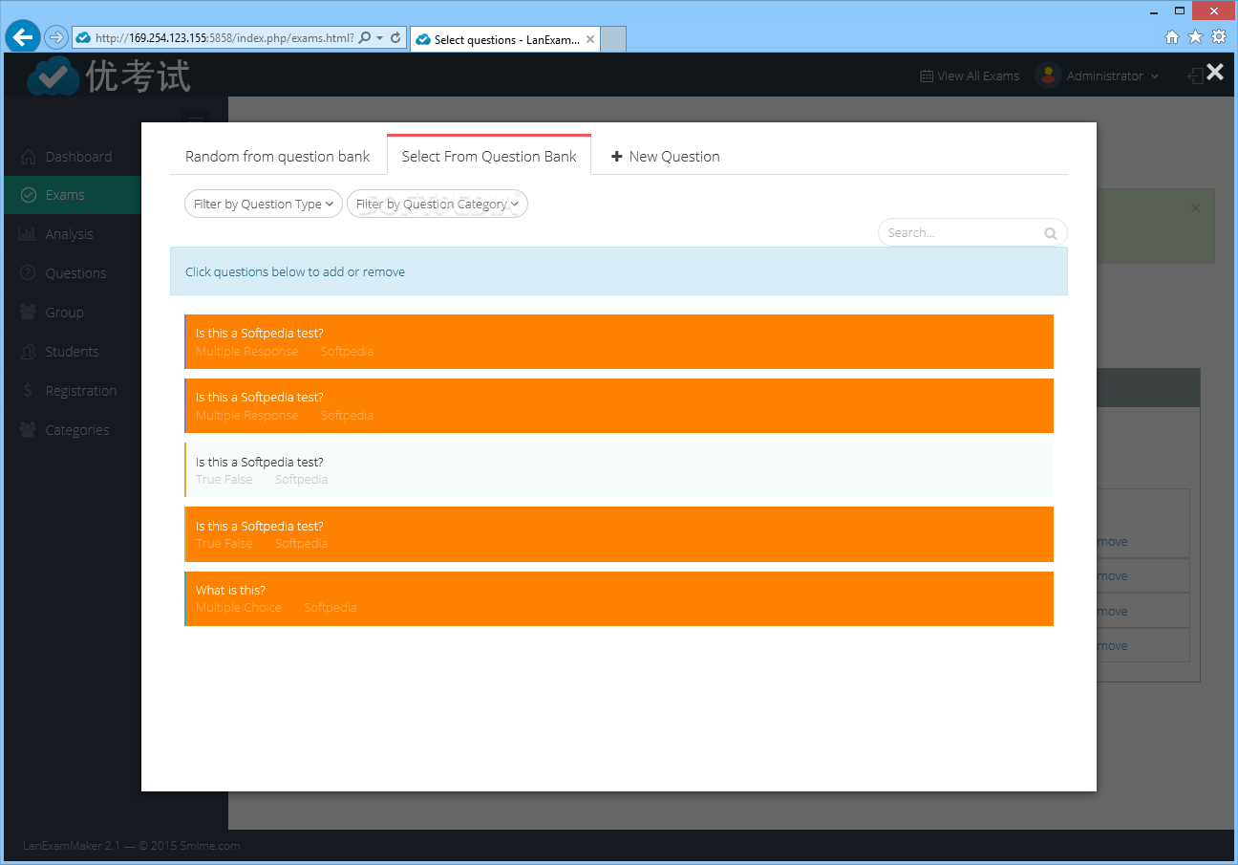Click the Categories icon in sidebar
The height and width of the screenshot is (865, 1238).
point(28,430)
